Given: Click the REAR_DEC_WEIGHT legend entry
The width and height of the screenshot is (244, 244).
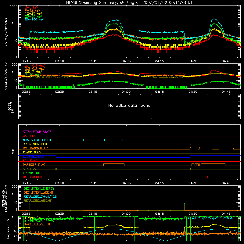Looking at the screenshot, I should pyautogui.click(x=38, y=201).
